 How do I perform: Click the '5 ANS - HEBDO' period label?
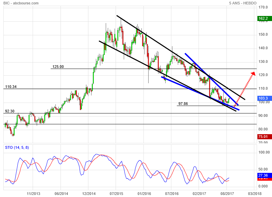coord(243,3)
